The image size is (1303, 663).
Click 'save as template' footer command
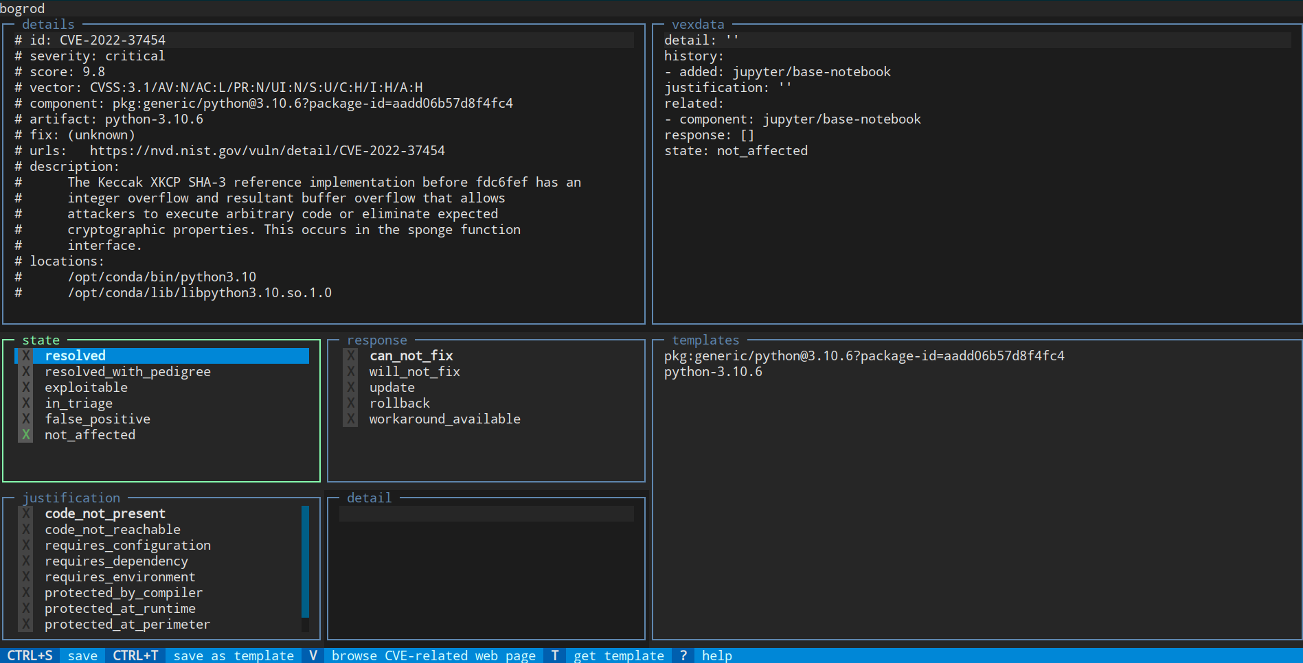233,655
